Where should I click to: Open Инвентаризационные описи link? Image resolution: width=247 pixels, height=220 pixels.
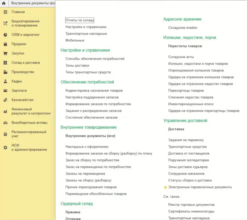click(191, 104)
